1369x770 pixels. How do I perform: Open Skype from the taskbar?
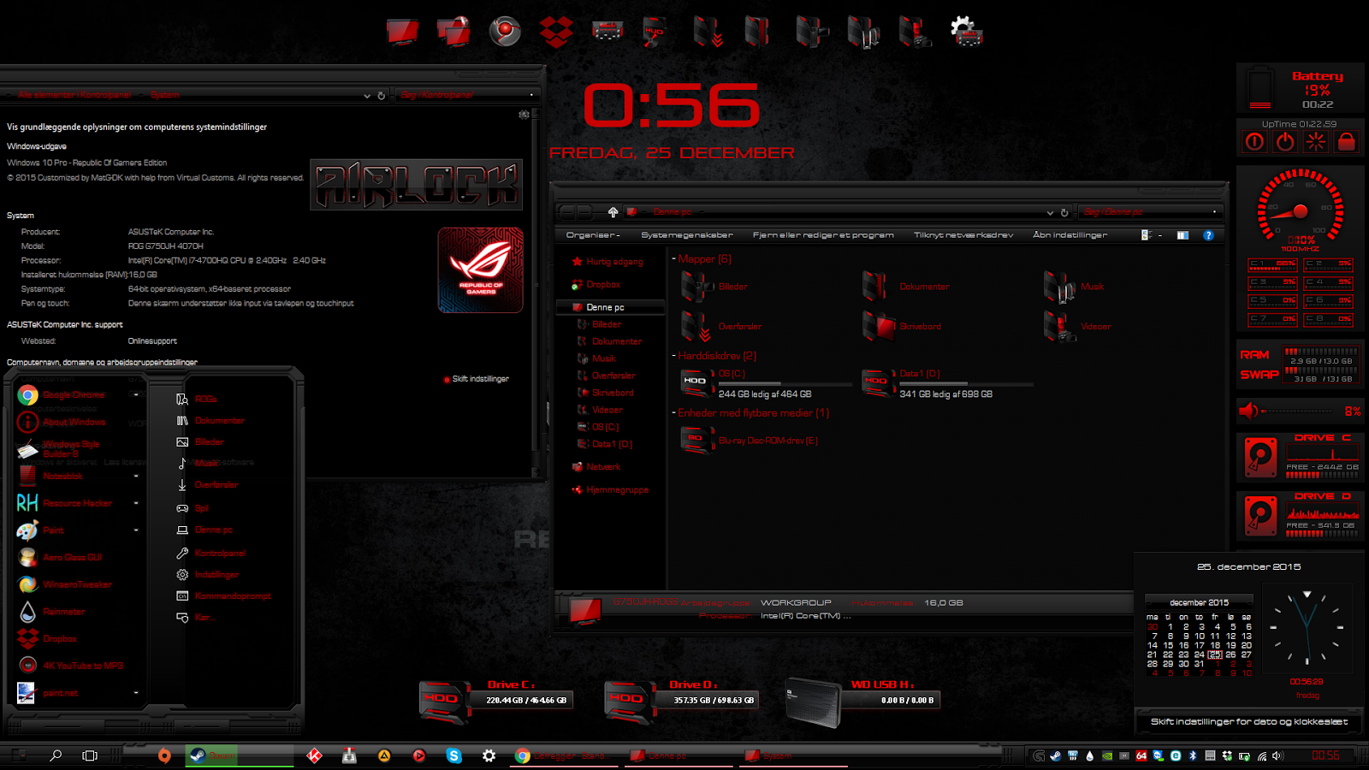[454, 755]
